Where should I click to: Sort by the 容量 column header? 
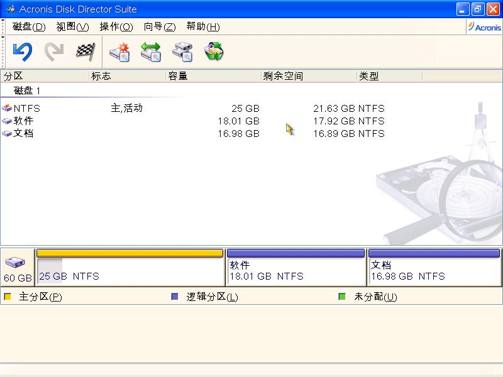[213, 76]
